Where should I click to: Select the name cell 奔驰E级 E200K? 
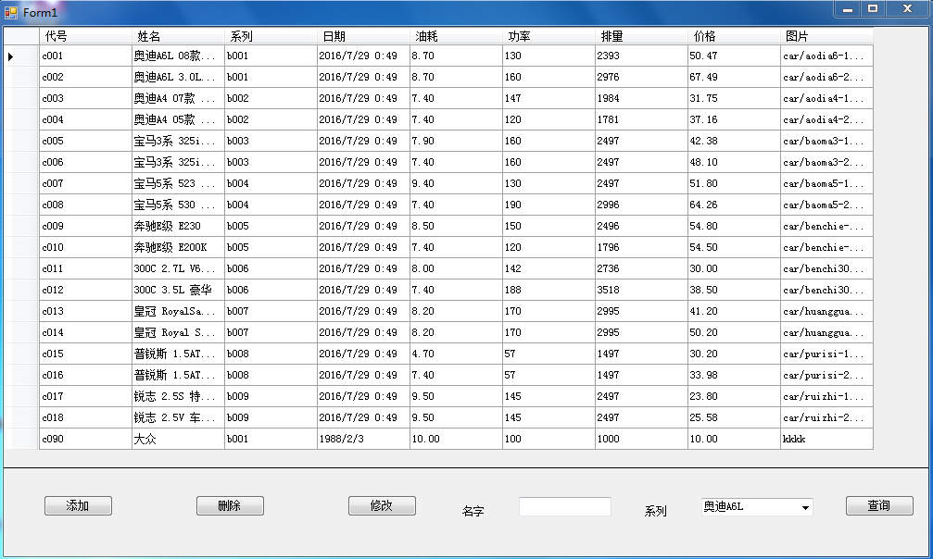point(179,247)
